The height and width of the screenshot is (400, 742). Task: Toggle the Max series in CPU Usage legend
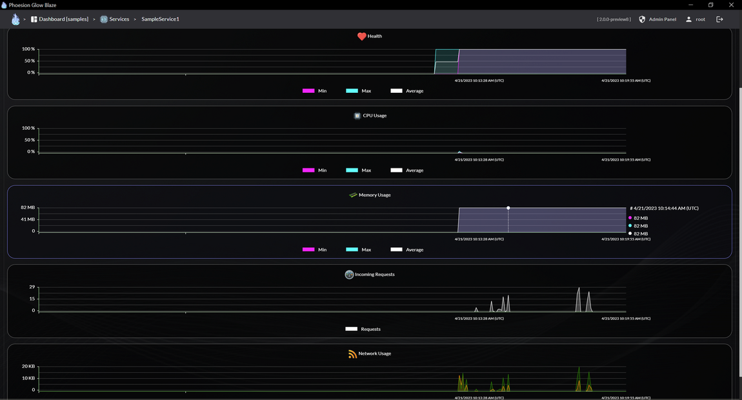352,170
